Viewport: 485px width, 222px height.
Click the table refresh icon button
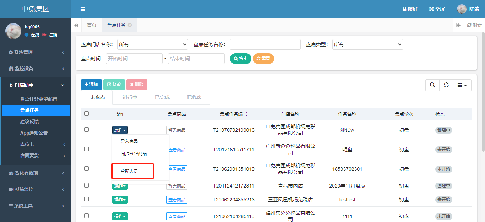click(446, 85)
